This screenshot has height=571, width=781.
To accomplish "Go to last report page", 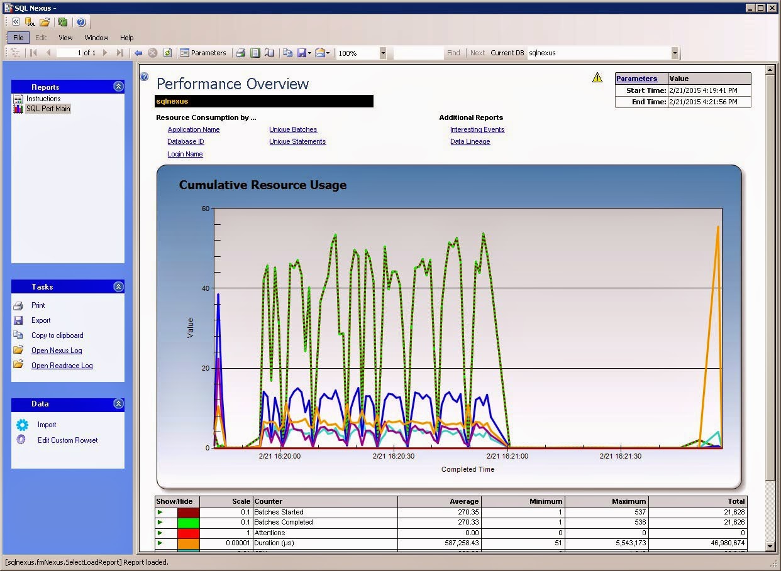I will coord(120,53).
